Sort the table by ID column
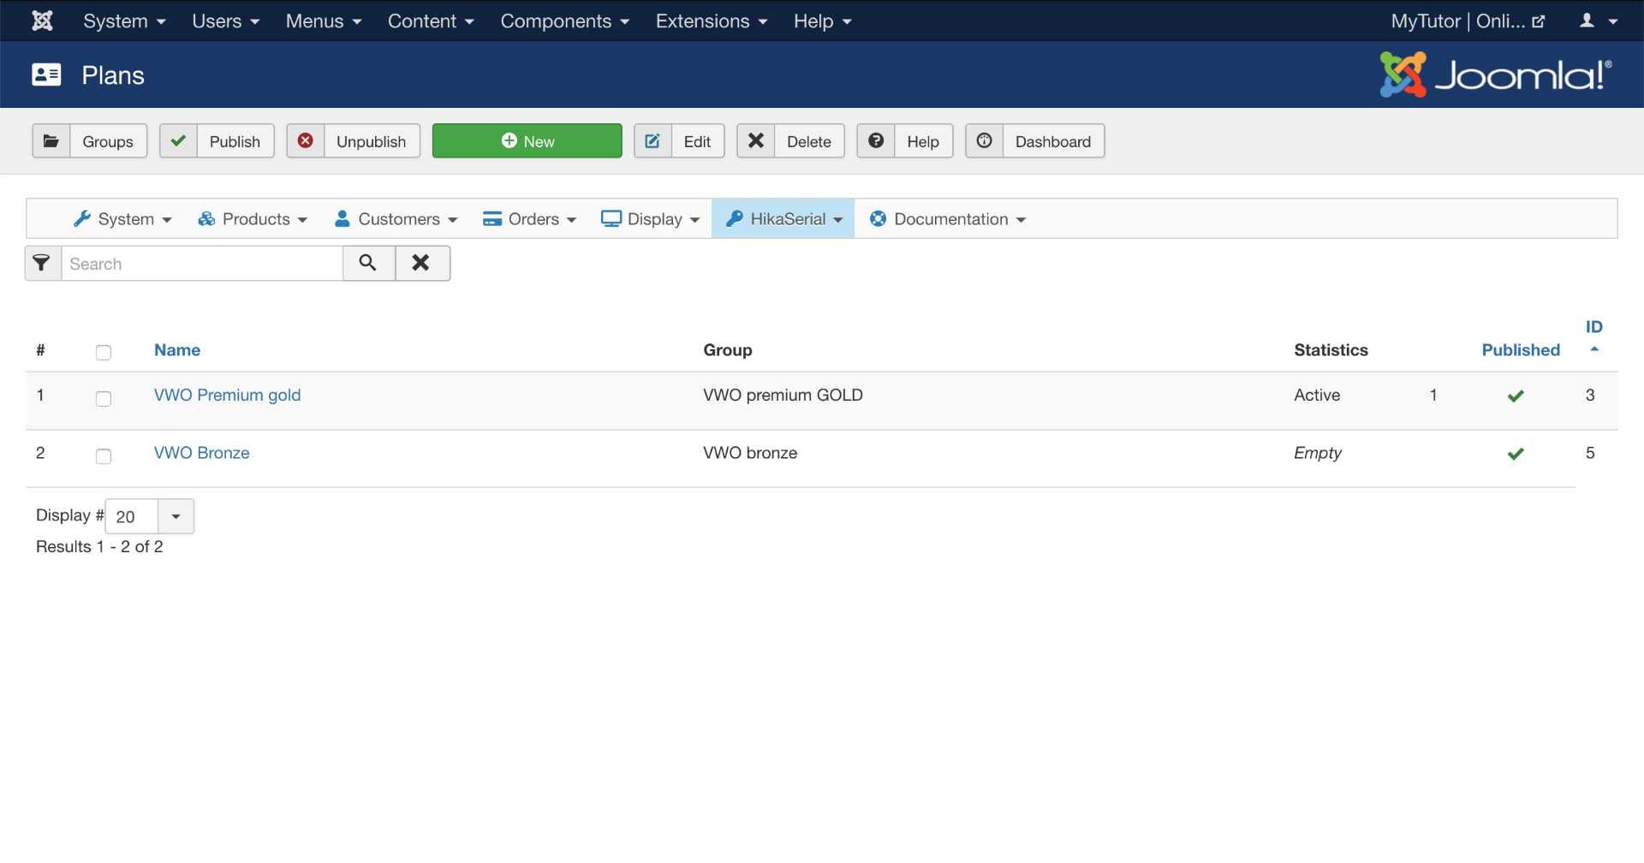The image size is (1644, 863). (1593, 327)
